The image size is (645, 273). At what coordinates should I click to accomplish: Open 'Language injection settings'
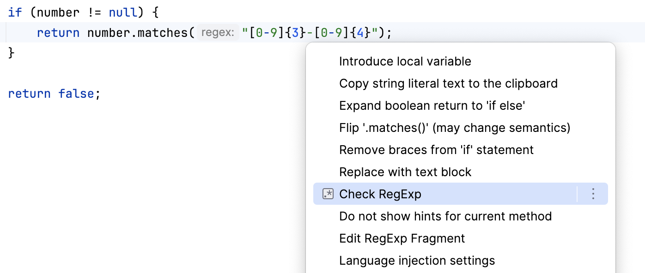pos(417,260)
